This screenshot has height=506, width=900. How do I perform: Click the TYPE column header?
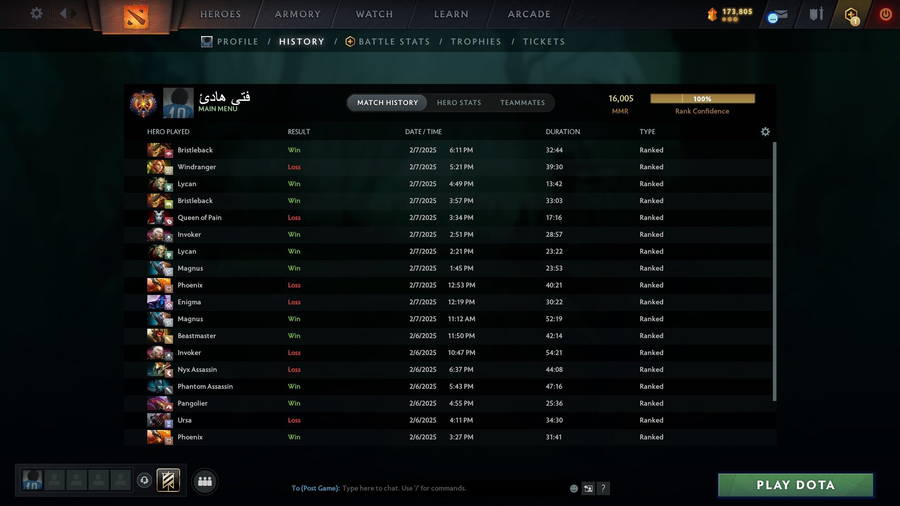click(x=647, y=132)
